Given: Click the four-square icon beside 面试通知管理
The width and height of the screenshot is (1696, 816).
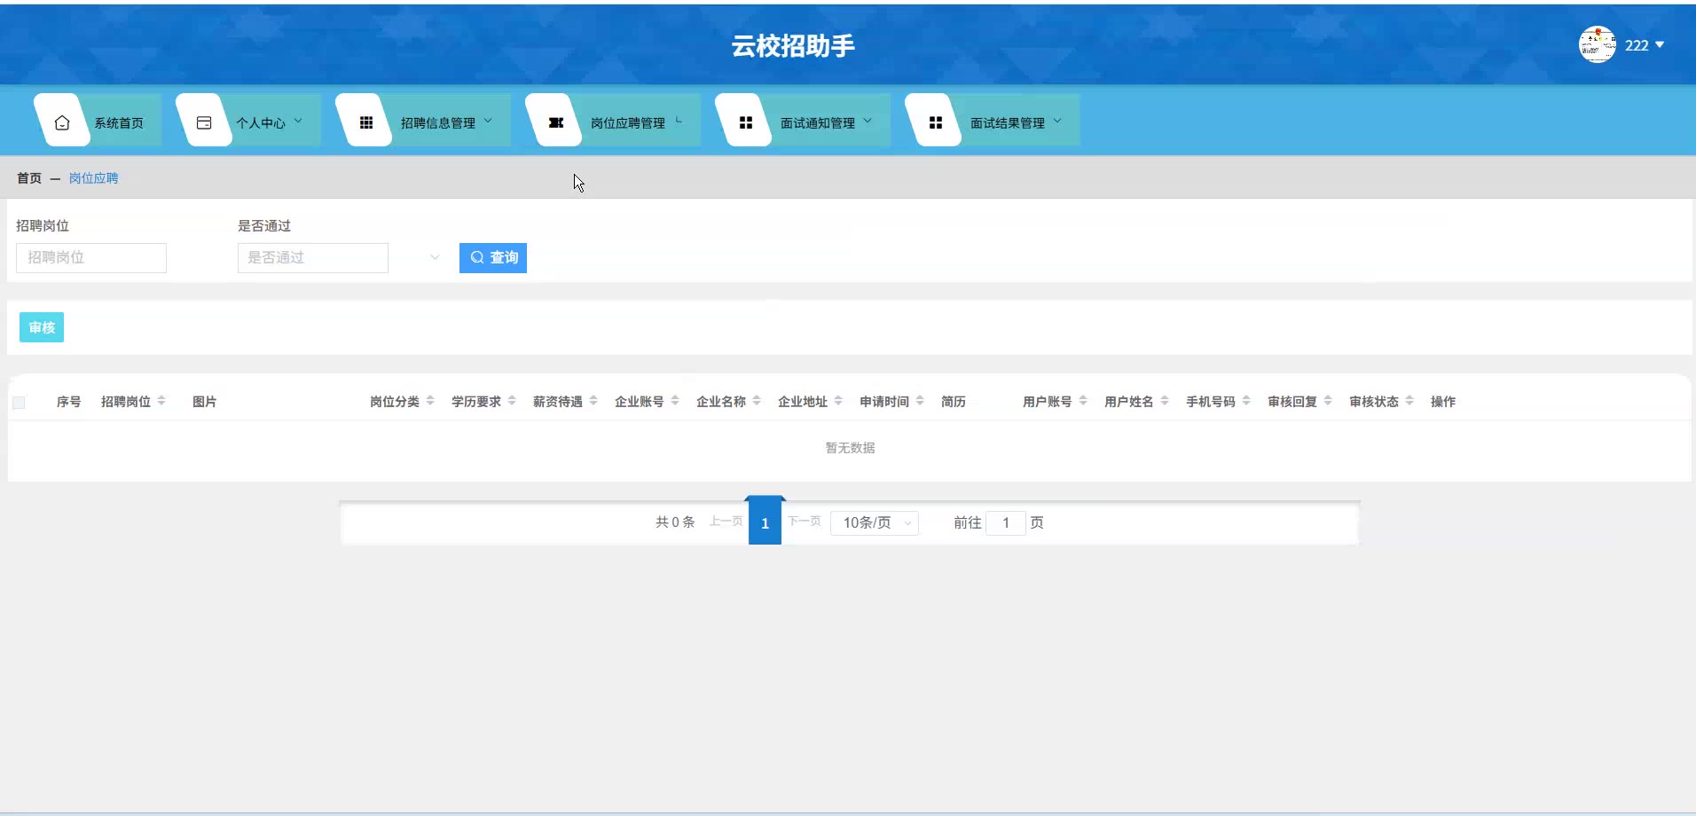Looking at the screenshot, I should 746,123.
